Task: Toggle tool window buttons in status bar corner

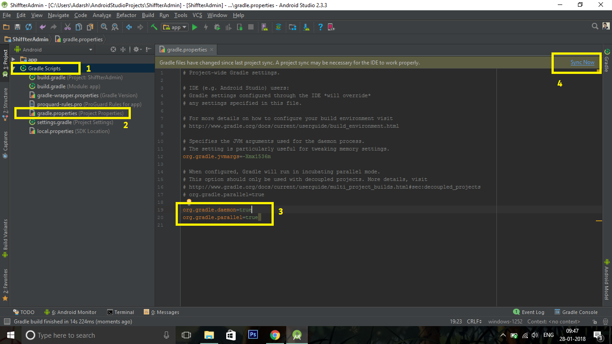Action: coord(7,322)
